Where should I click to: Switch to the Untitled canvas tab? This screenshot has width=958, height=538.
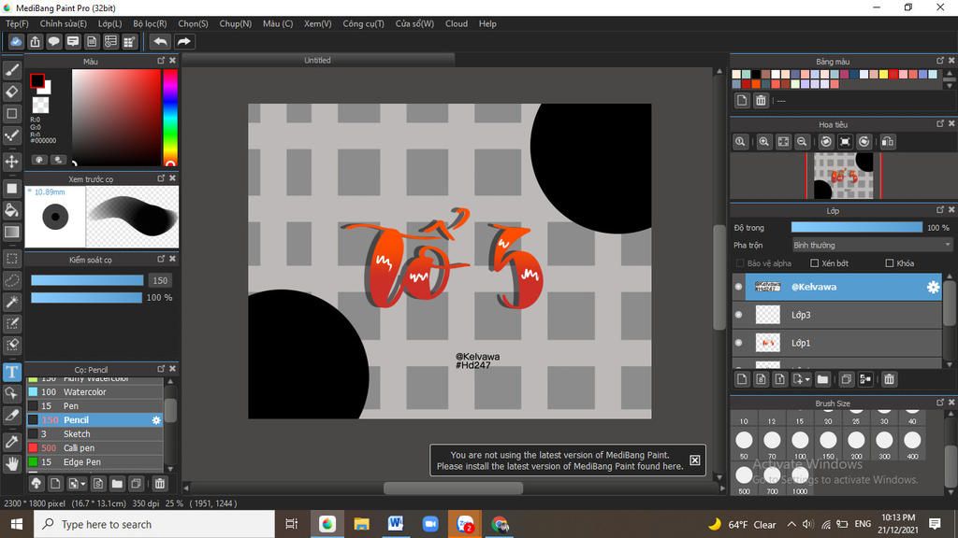click(x=318, y=60)
